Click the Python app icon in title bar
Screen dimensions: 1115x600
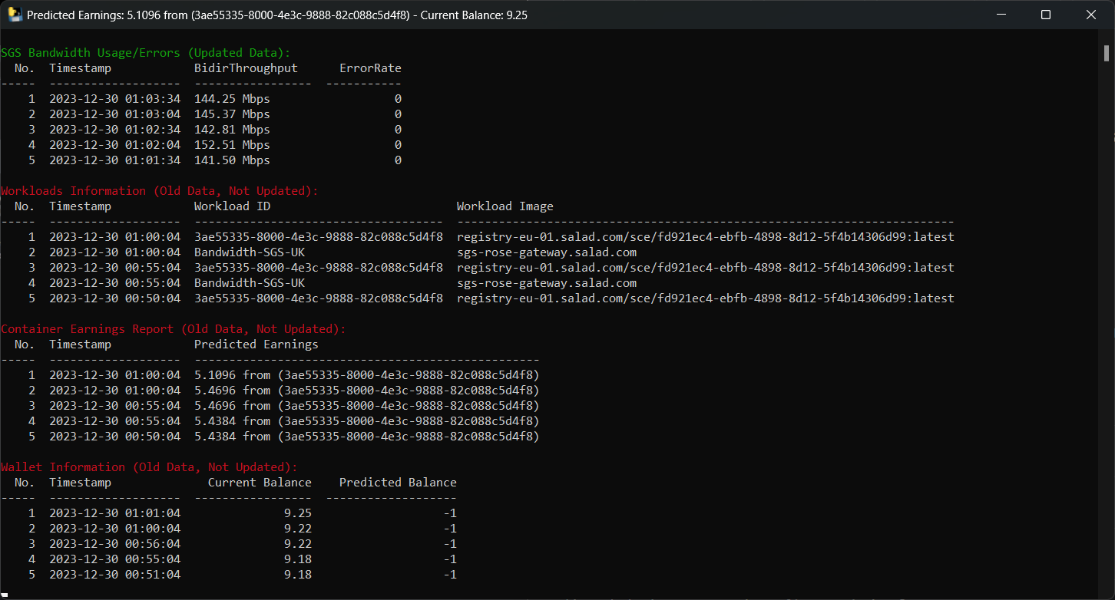click(15, 15)
